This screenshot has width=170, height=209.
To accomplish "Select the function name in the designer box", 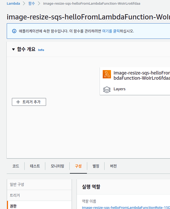I will point(142,76).
